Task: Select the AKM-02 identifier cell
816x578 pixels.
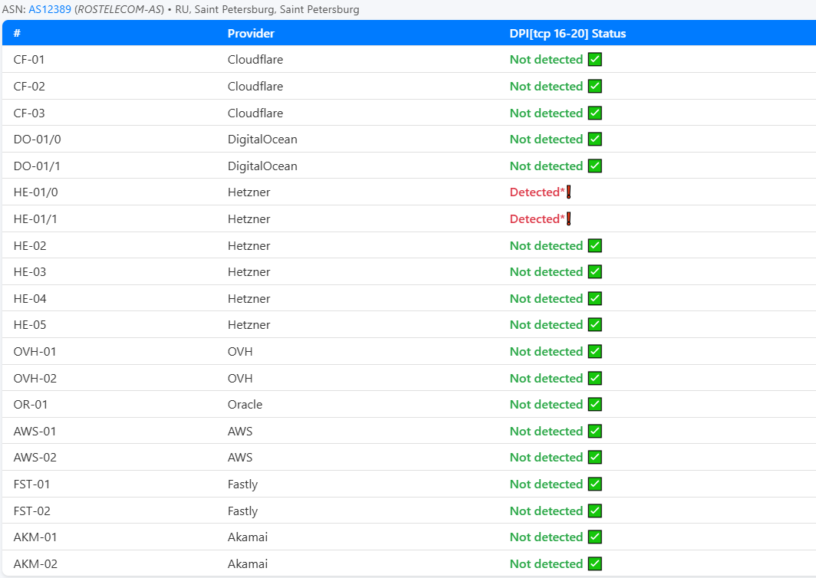Action: coord(35,564)
